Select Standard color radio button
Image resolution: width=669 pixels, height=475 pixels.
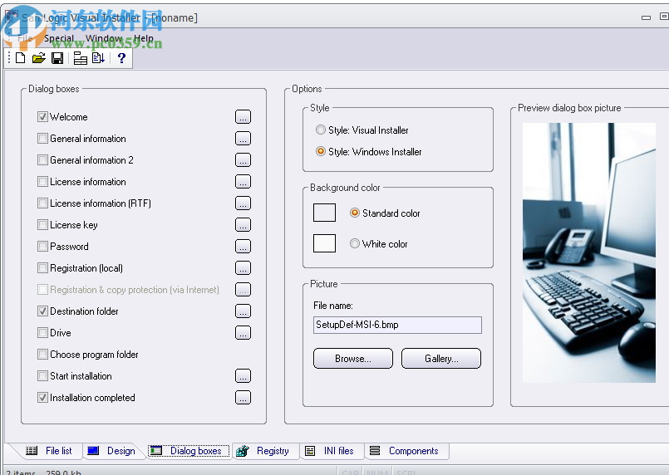[x=355, y=213]
